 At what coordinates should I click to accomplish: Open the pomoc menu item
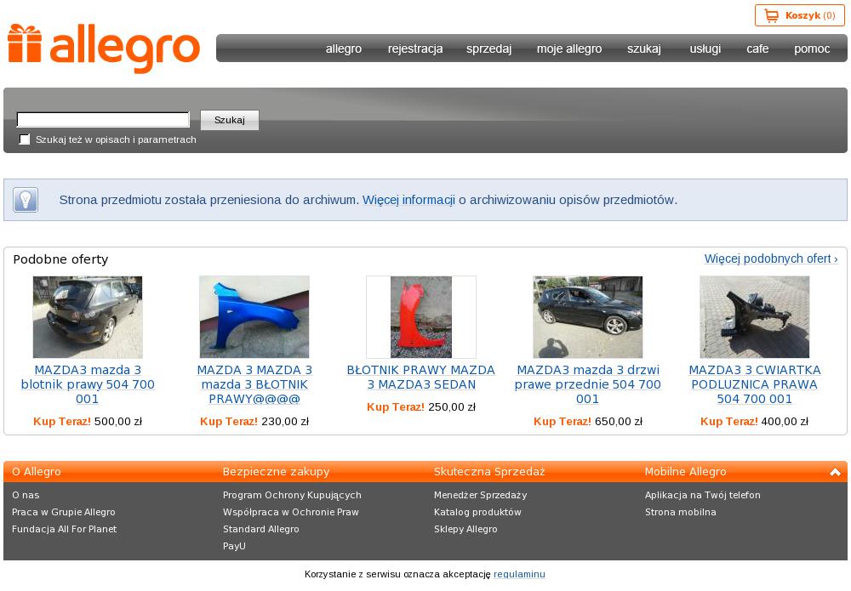click(811, 48)
